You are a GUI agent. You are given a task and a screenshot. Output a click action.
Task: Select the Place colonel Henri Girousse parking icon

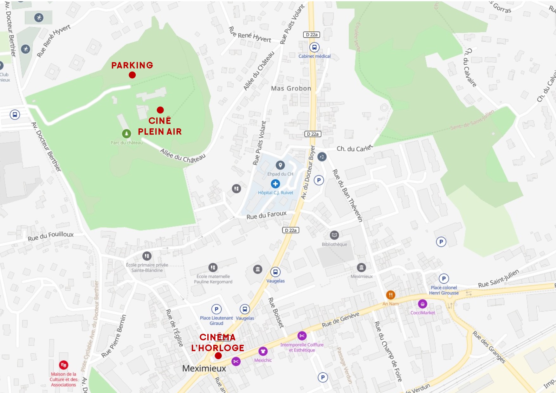[444, 279]
